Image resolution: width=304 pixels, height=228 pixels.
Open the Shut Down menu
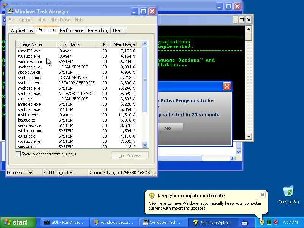(60, 20)
